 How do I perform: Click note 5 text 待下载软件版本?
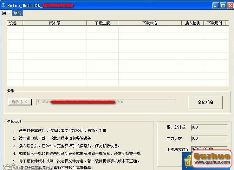32,161
